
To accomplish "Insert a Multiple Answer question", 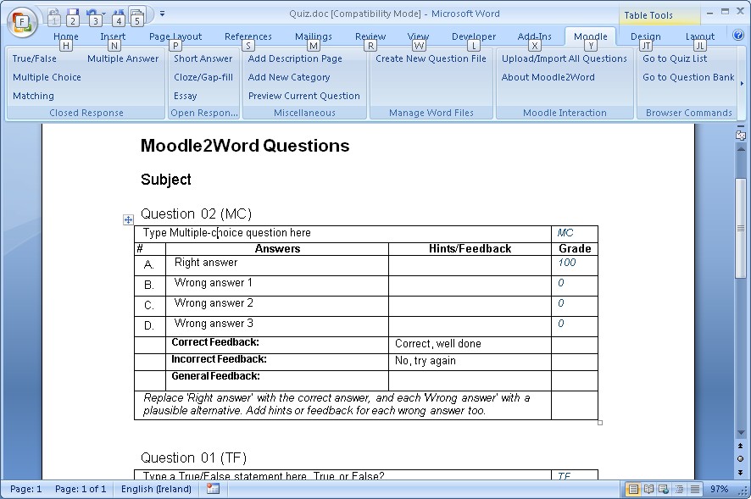I will click(123, 58).
